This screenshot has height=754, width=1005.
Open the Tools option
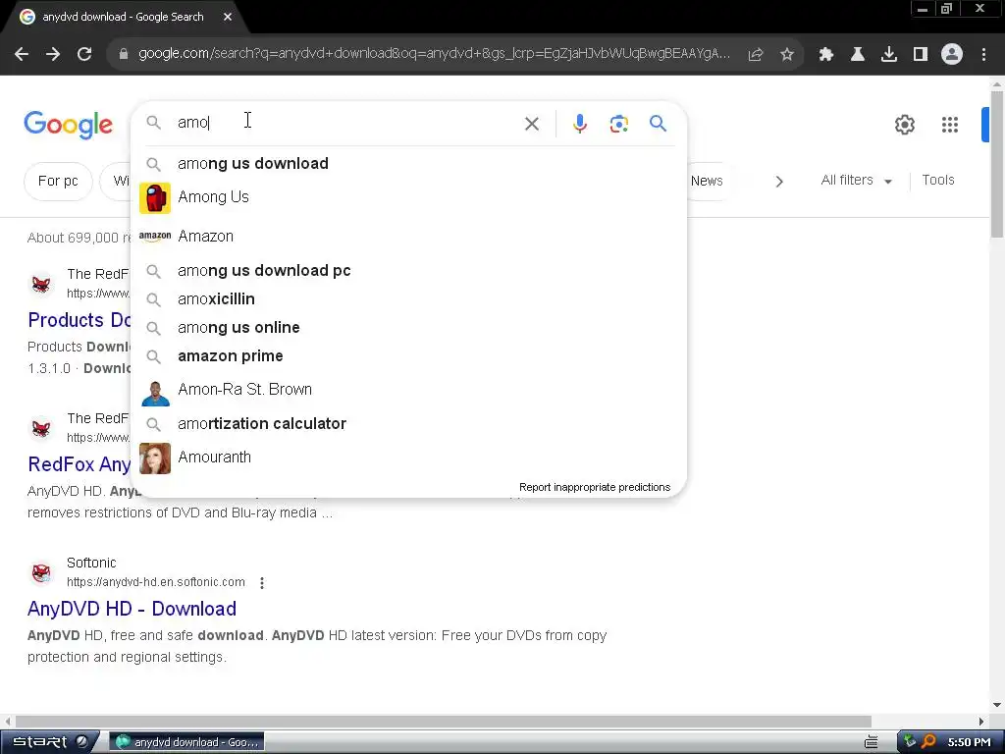pyautogui.click(x=938, y=181)
